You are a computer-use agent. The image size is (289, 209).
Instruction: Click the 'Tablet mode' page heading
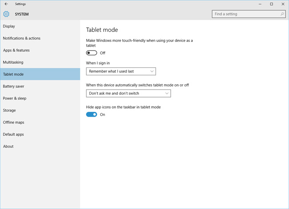click(x=102, y=30)
